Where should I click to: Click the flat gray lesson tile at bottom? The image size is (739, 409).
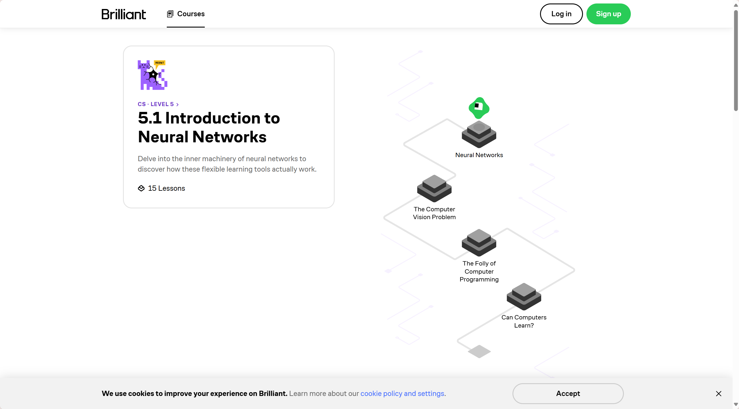(479, 351)
